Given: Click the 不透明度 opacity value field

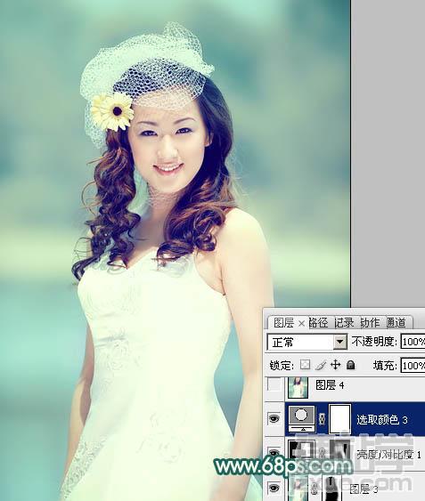Looking at the screenshot, I should [413, 342].
